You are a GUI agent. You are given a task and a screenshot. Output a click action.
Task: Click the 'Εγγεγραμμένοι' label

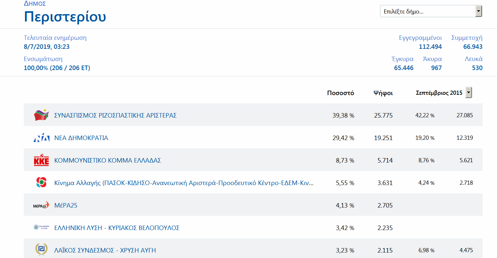point(420,38)
